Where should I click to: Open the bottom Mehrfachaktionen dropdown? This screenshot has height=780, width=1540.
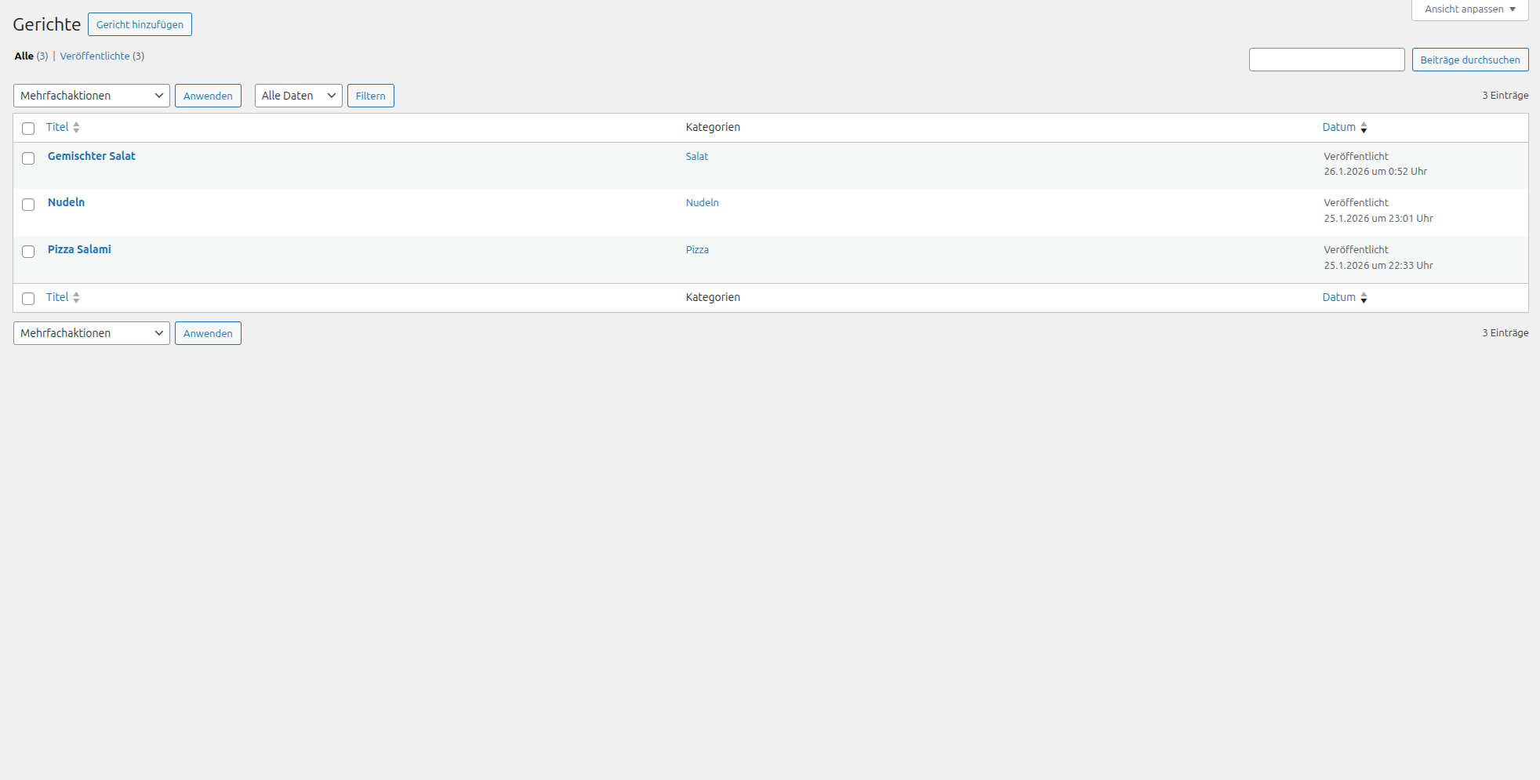click(91, 333)
